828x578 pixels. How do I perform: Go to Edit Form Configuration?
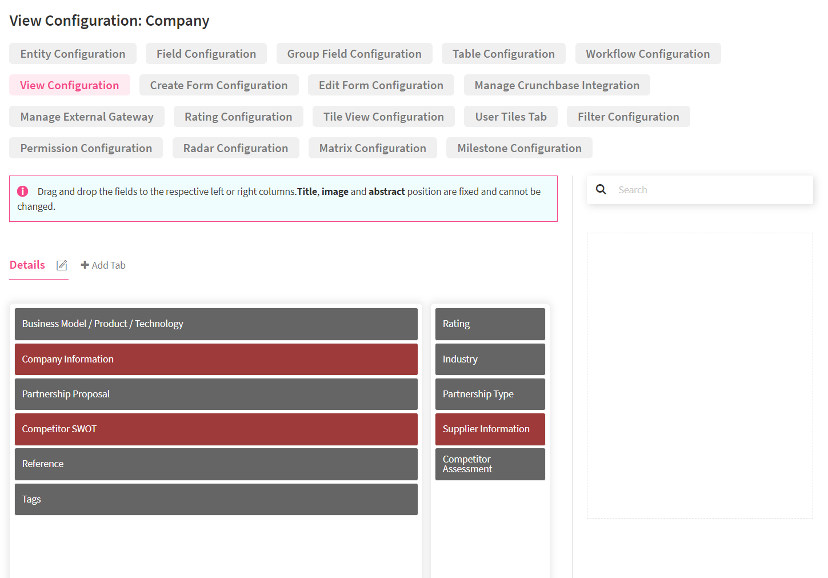click(x=381, y=85)
